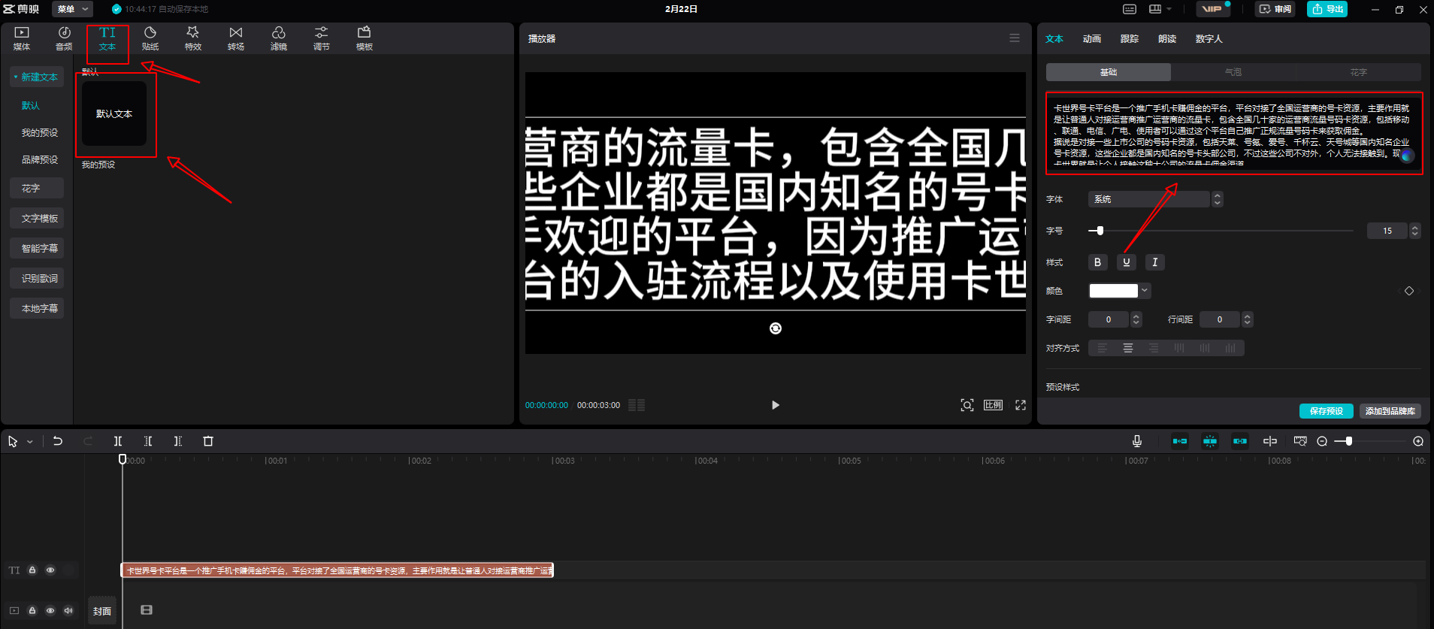Toggle the linkage link button in timeline toolbar
1434x629 pixels.
tap(1240, 441)
